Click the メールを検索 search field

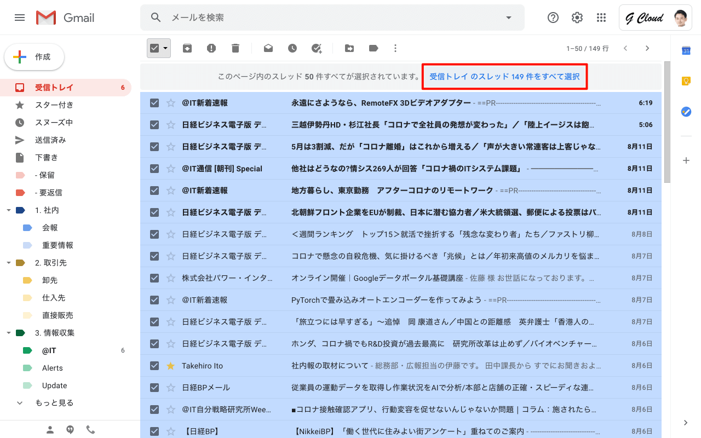click(x=332, y=18)
